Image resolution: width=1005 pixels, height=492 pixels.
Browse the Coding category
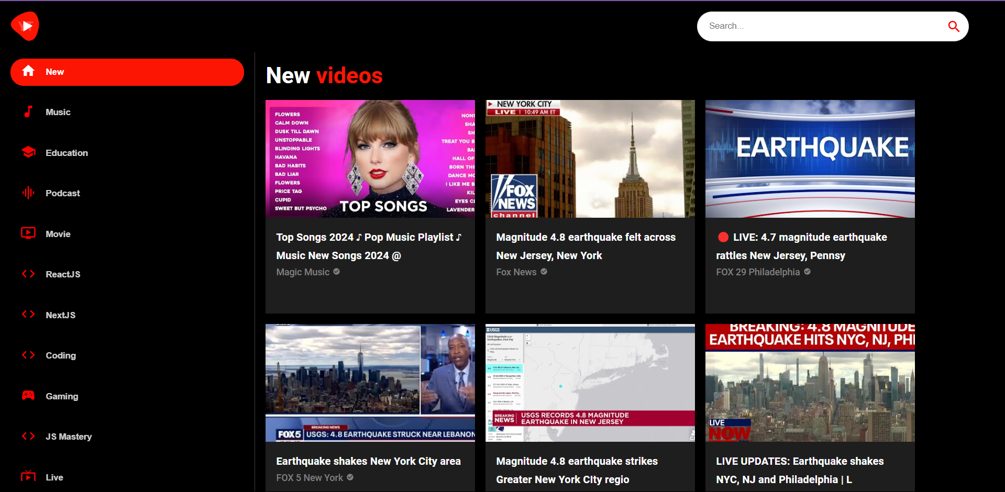click(127, 355)
